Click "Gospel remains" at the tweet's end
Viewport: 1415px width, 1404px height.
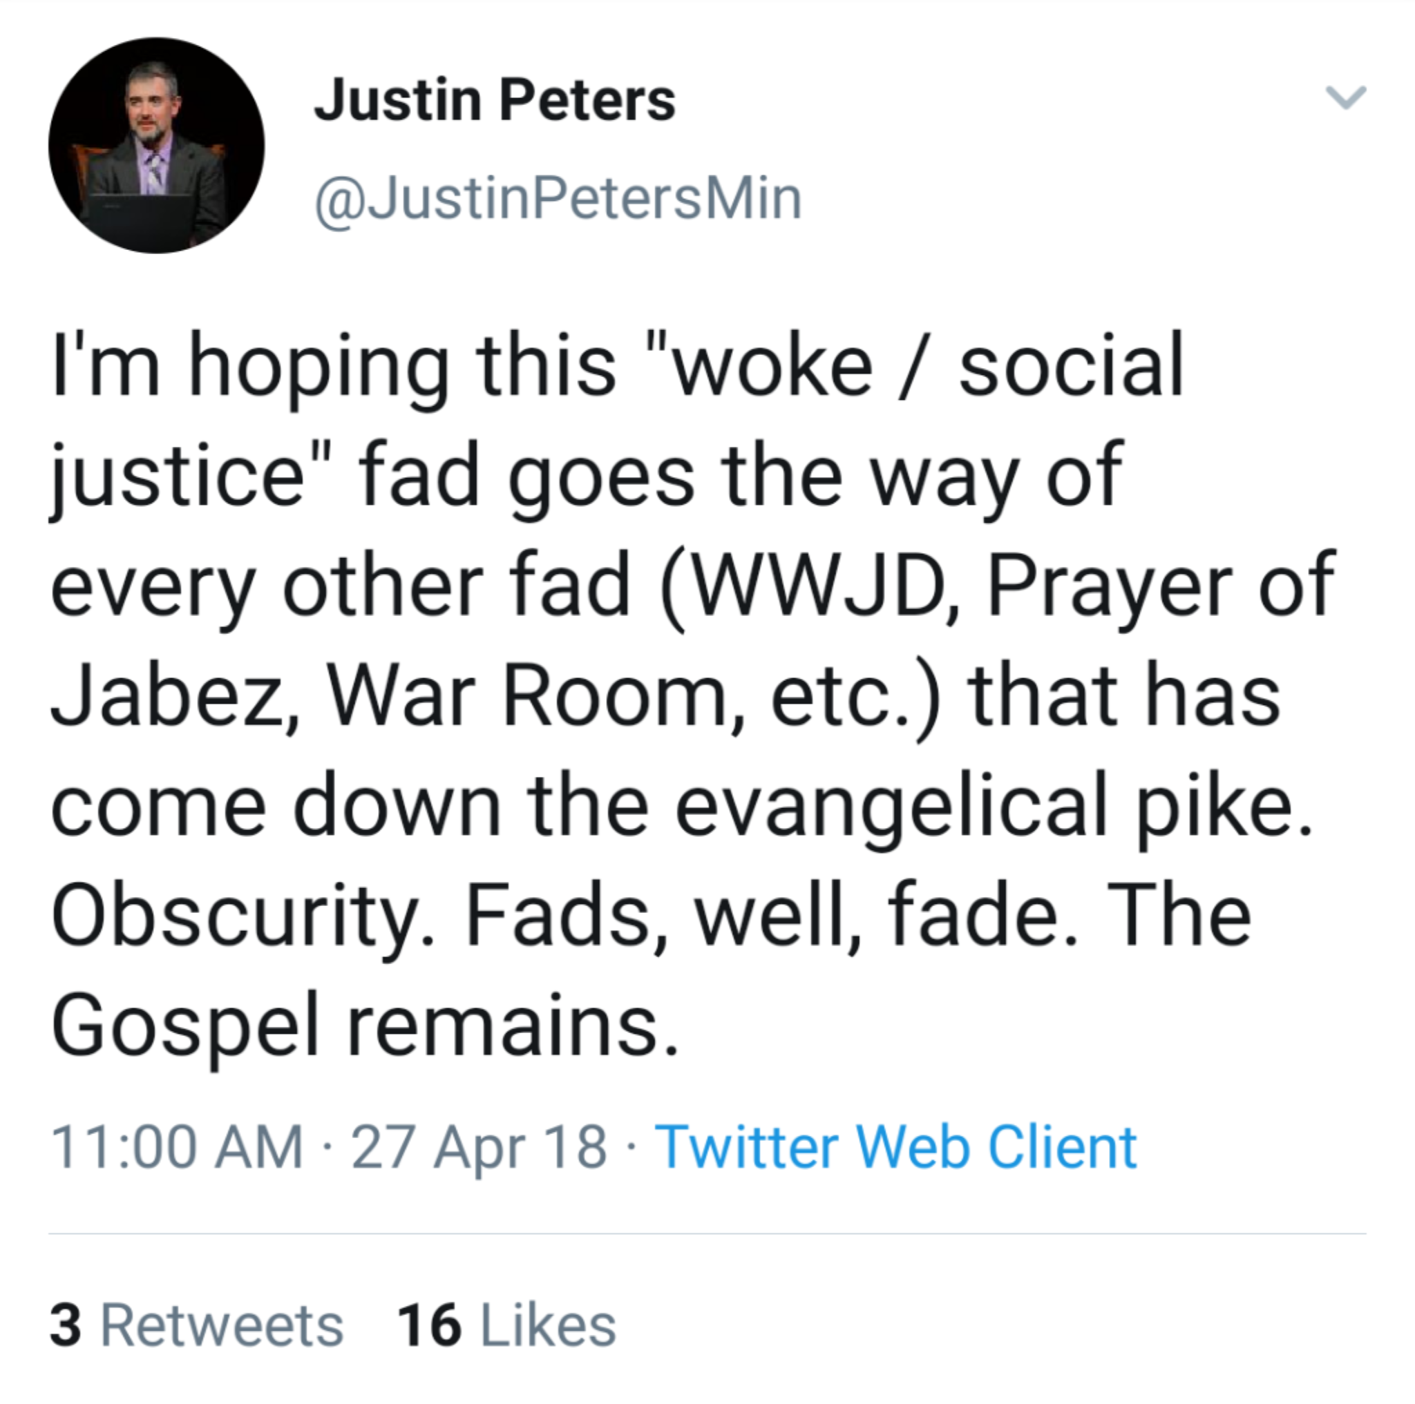click(364, 1026)
